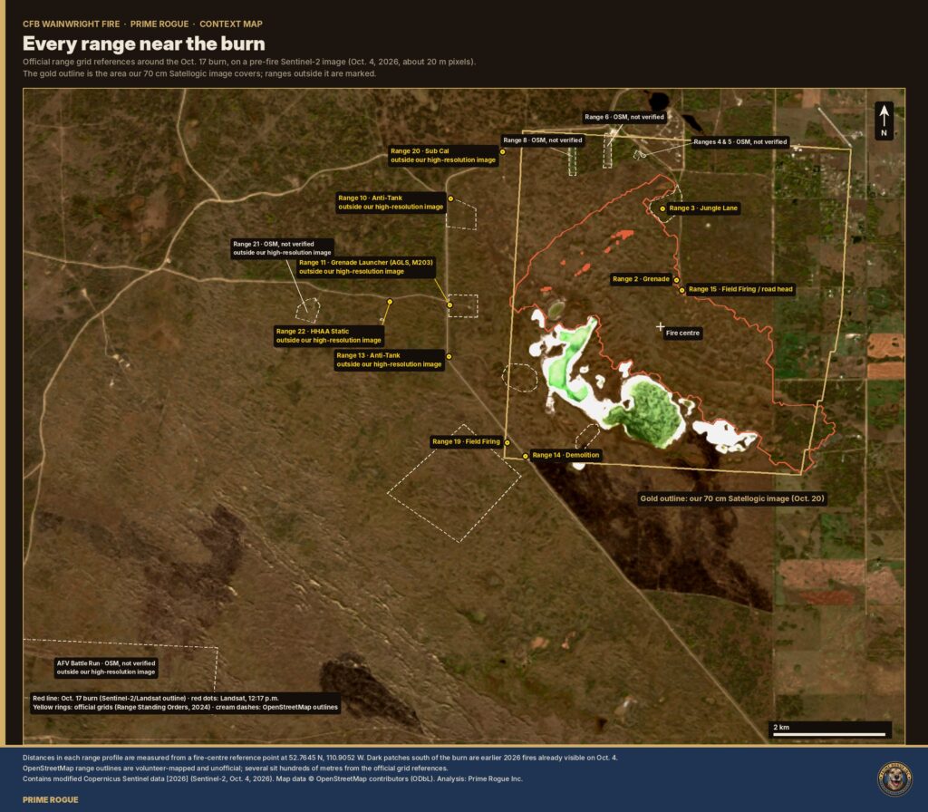
Task: Select the Range 10 · Anti-Tank label
Action: [391, 202]
